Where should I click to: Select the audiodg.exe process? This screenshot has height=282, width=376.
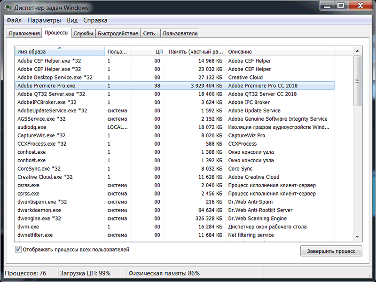(x=175, y=127)
